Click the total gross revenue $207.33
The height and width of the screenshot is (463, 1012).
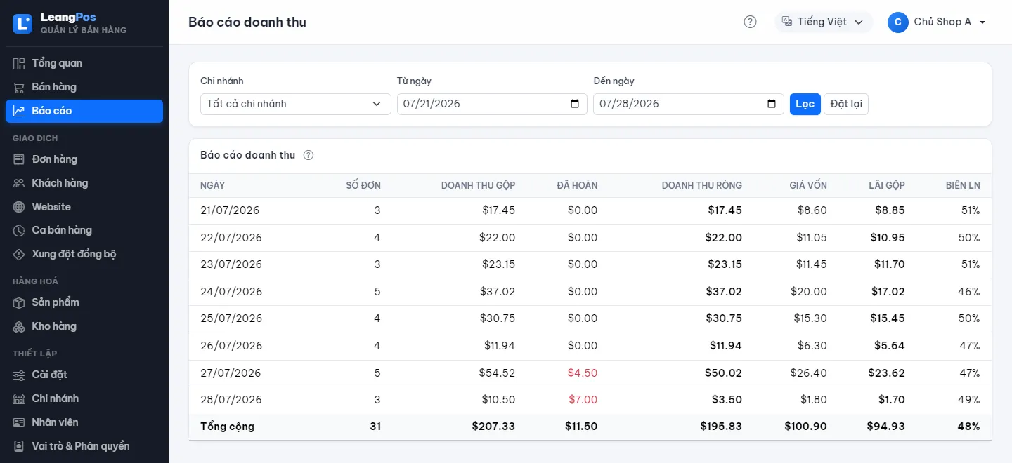tap(493, 427)
